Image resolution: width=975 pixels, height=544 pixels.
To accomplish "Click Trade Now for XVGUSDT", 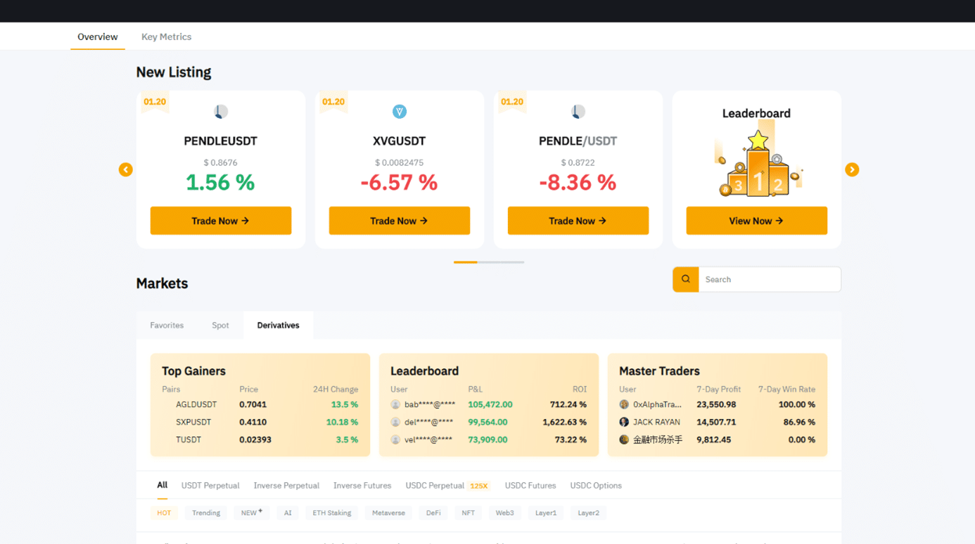I will [400, 221].
